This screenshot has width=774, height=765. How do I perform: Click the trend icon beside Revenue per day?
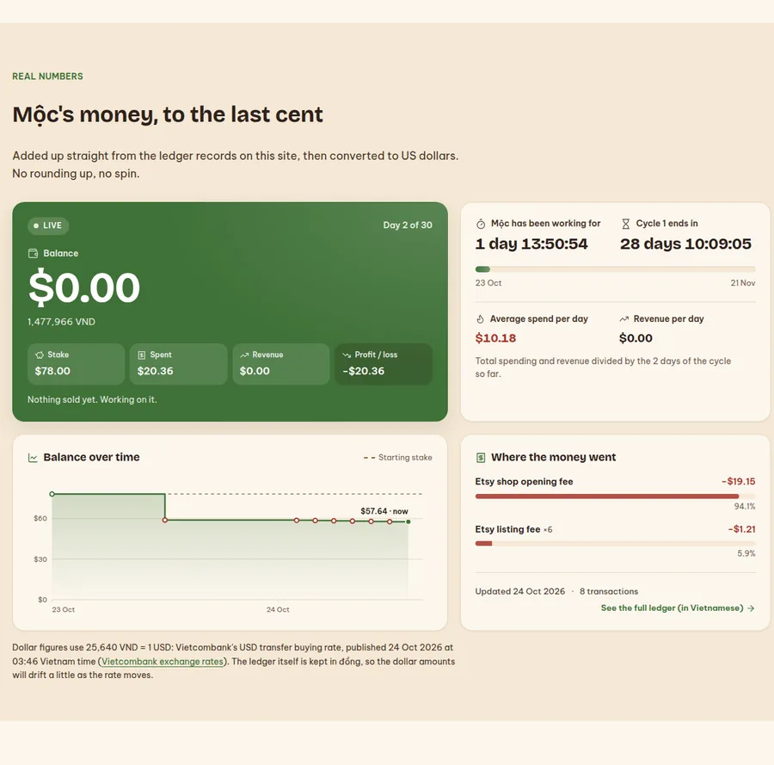click(x=624, y=319)
